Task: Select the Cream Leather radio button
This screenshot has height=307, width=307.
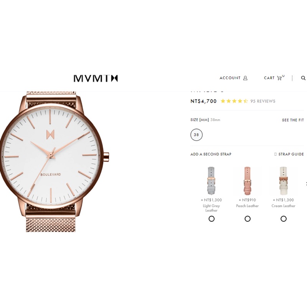Action: pyautogui.click(x=284, y=219)
